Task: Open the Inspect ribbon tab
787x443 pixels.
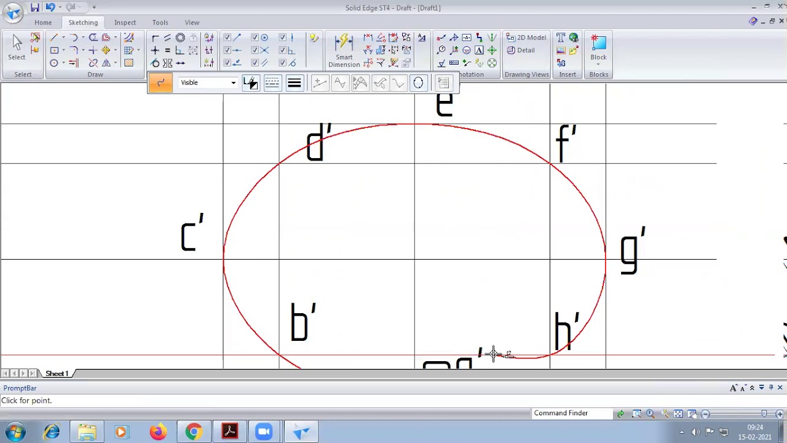Action: pos(125,23)
